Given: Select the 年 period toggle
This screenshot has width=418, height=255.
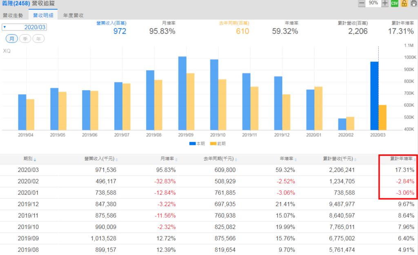Looking at the screenshot, I should pos(38,39).
